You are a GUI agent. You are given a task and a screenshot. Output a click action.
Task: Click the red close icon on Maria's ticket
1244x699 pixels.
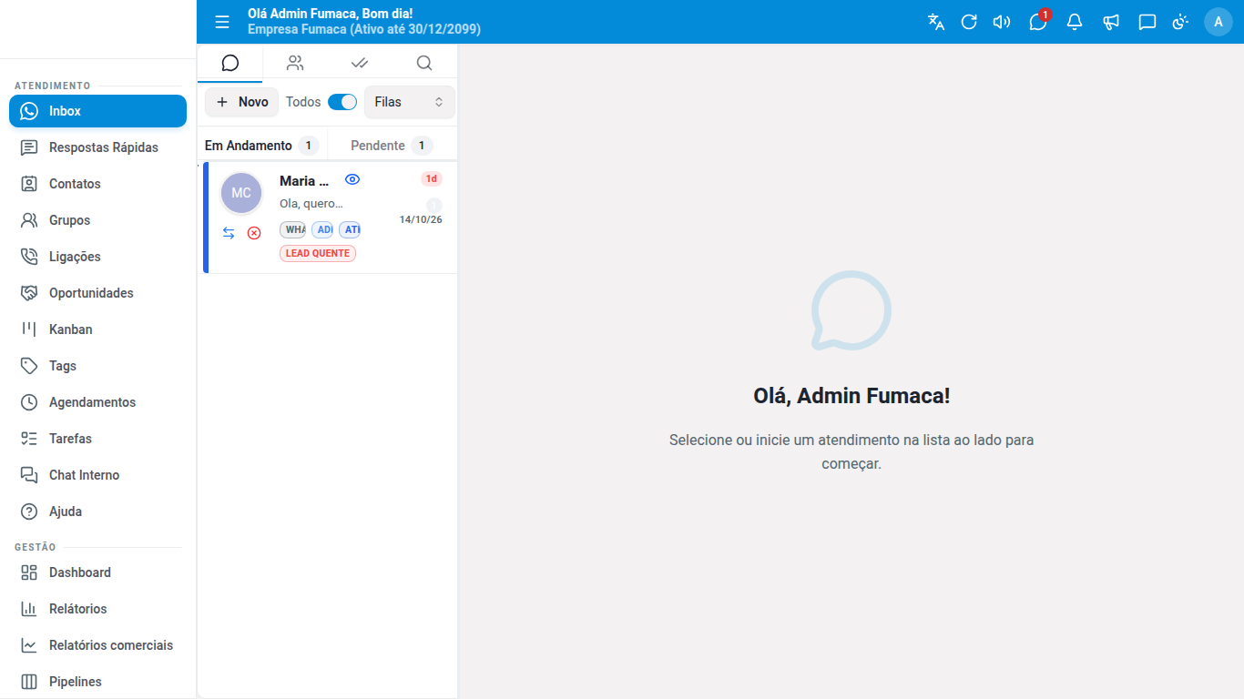pos(254,233)
